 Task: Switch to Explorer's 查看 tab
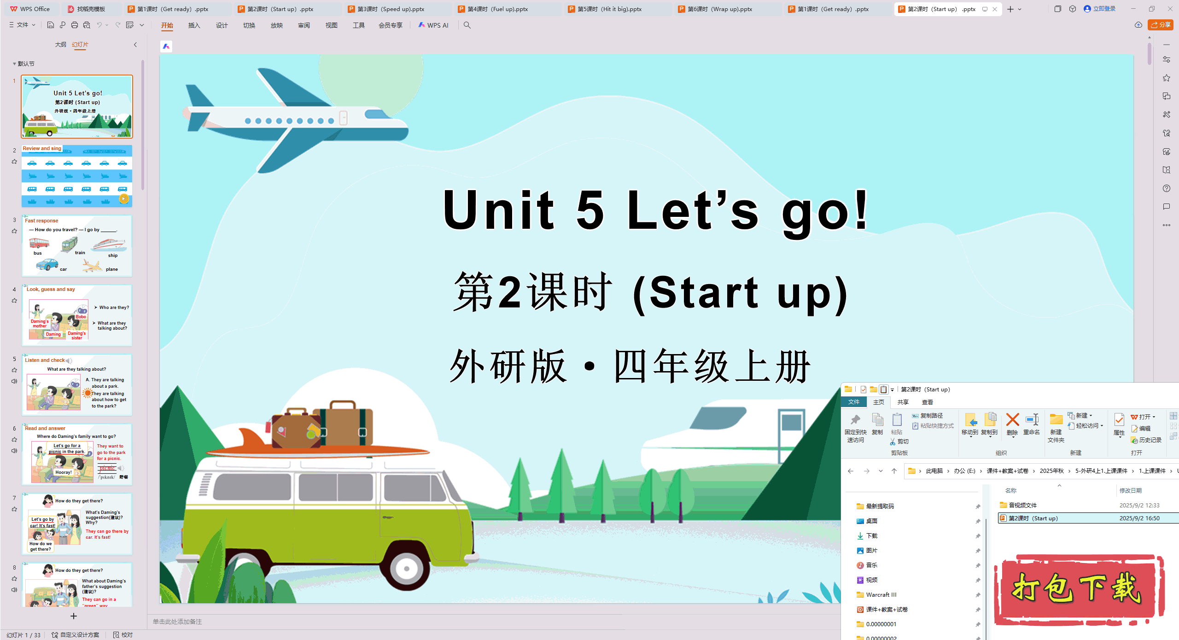(927, 402)
